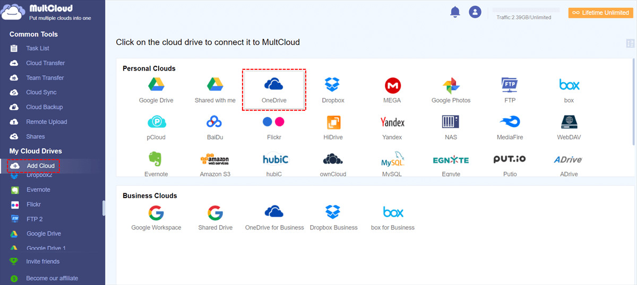Switch cloud list layout view
Viewport: 637px width, 285px height.
coord(630,44)
